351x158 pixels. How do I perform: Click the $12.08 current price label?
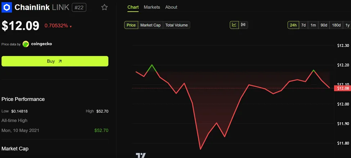(x=342, y=88)
